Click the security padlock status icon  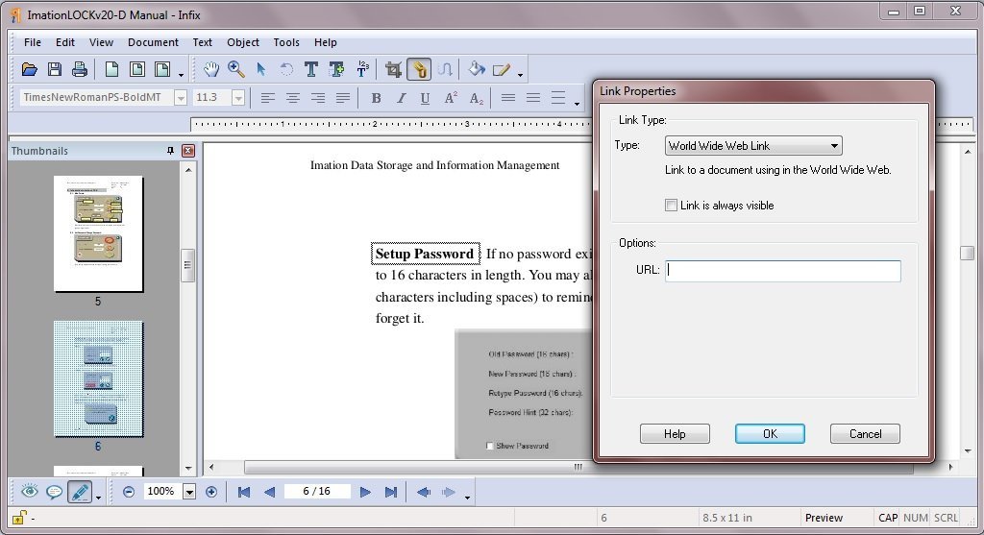click(19, 518)
